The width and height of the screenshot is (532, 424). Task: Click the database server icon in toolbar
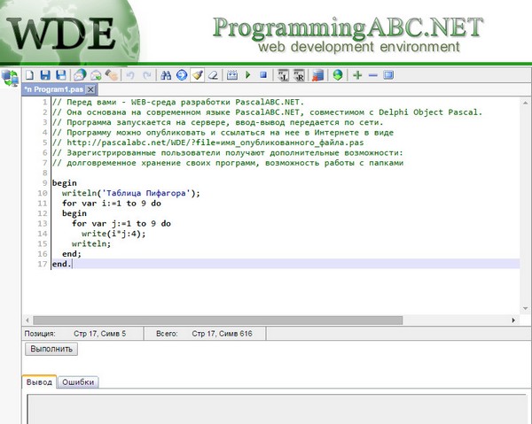click(x=318, y=75)
